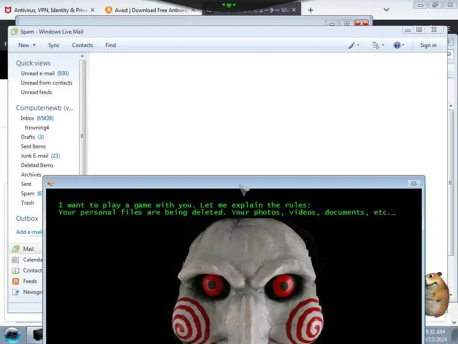This screenshot has width=458, height=344.
Task: Select the Outbox section
Action: (x=27, y=218)
